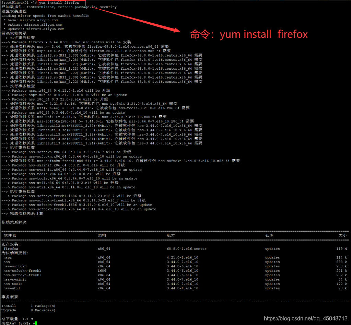This screenshot has height=325, width=351.
Task: Click 'Package nss-sysinit.x86_64 0:3.44.0-7.el6_10' line
Action: [71, 170]
